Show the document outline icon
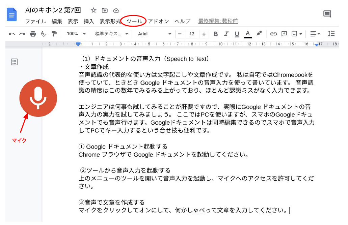 [14, 62]
